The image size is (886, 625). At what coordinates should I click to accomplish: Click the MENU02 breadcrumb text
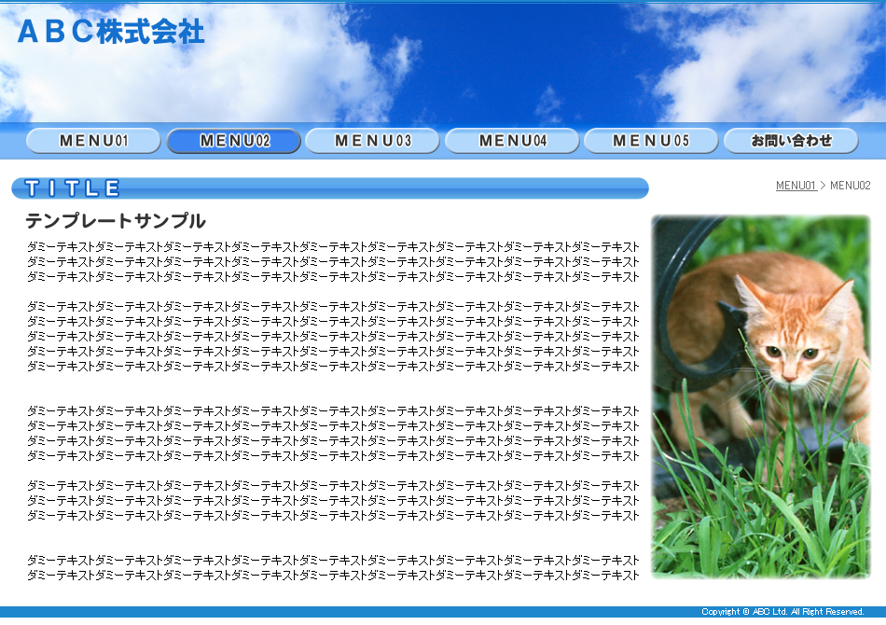click(851, 186)
